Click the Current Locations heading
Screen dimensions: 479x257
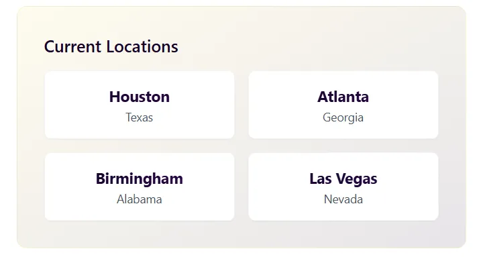pyautogui.click(x=111, y=47)
